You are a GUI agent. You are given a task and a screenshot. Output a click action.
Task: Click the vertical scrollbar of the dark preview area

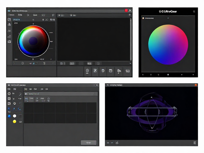coord(131,39)
